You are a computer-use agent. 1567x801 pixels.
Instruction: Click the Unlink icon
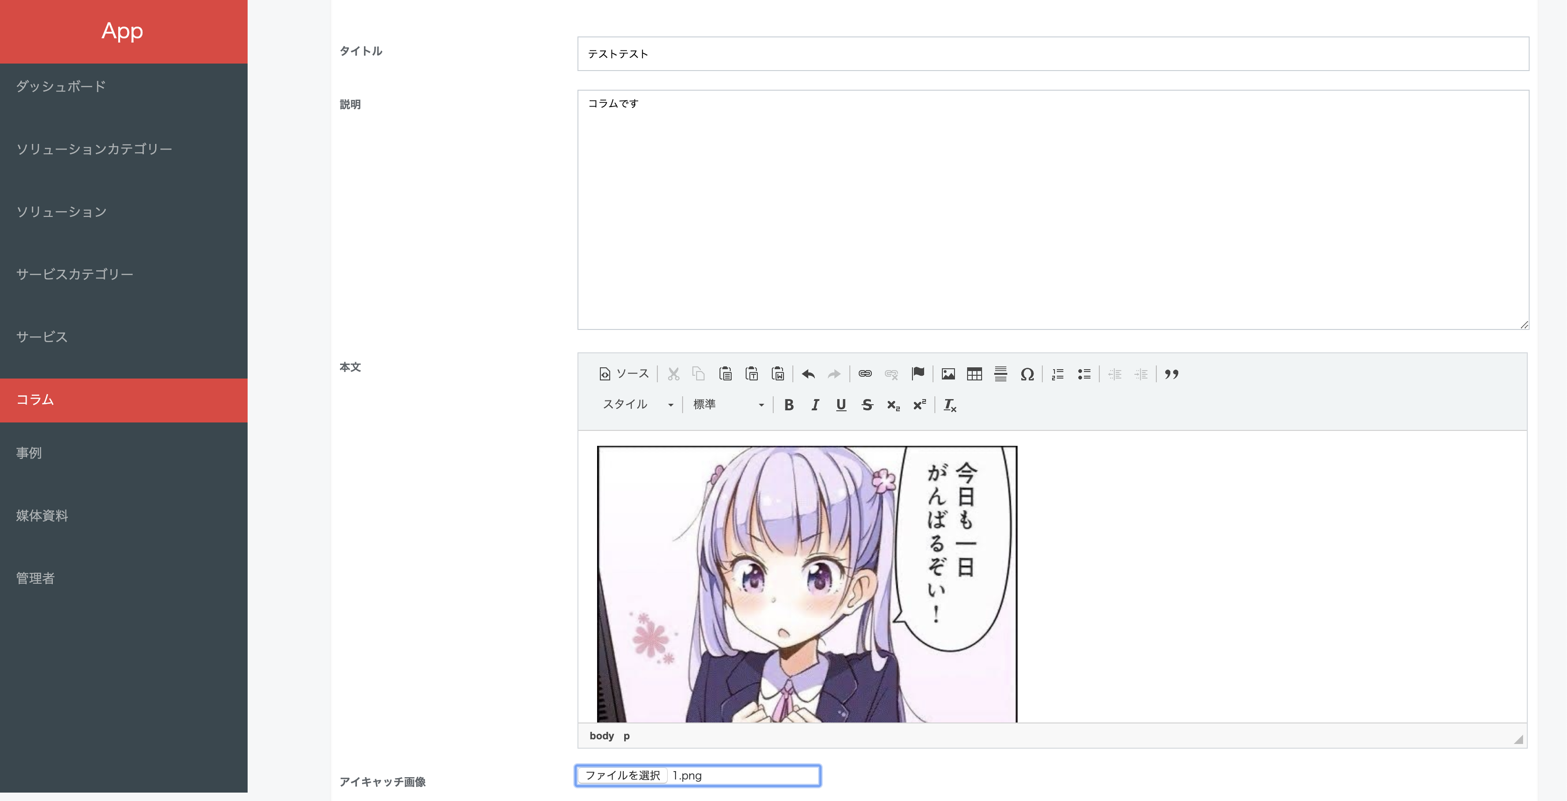click(x=892, y=374)
